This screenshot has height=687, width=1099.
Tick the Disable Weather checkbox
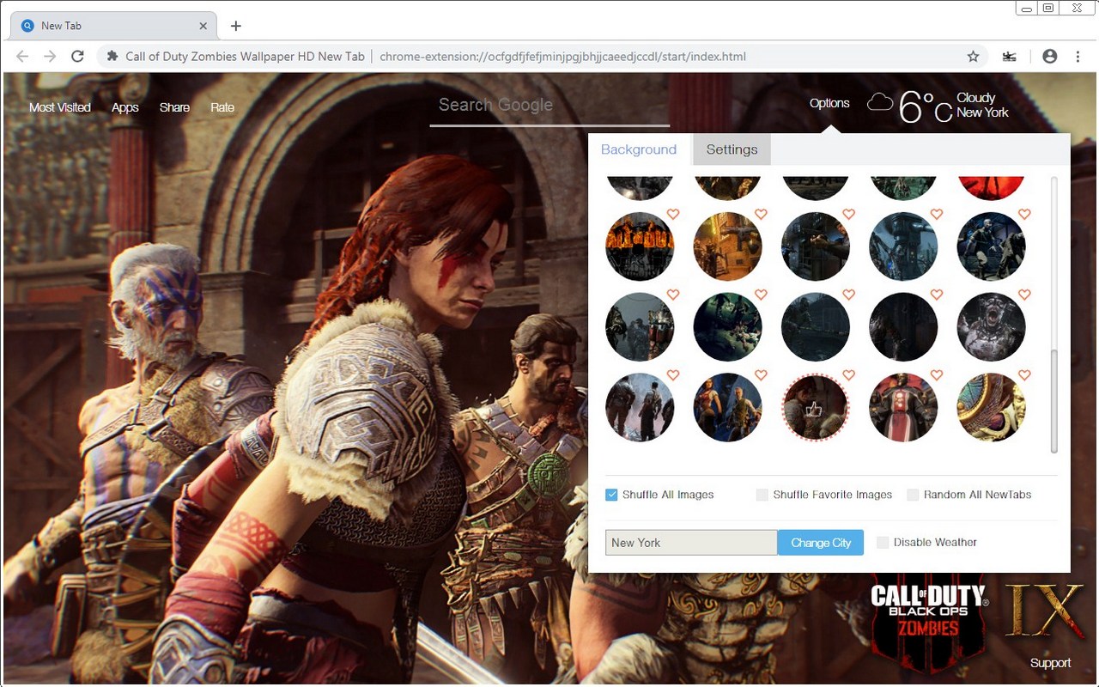[x=883, y=543]
